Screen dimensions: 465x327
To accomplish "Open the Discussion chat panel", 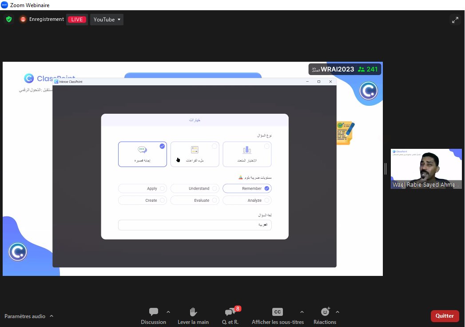I will click(x=153, y=316).
